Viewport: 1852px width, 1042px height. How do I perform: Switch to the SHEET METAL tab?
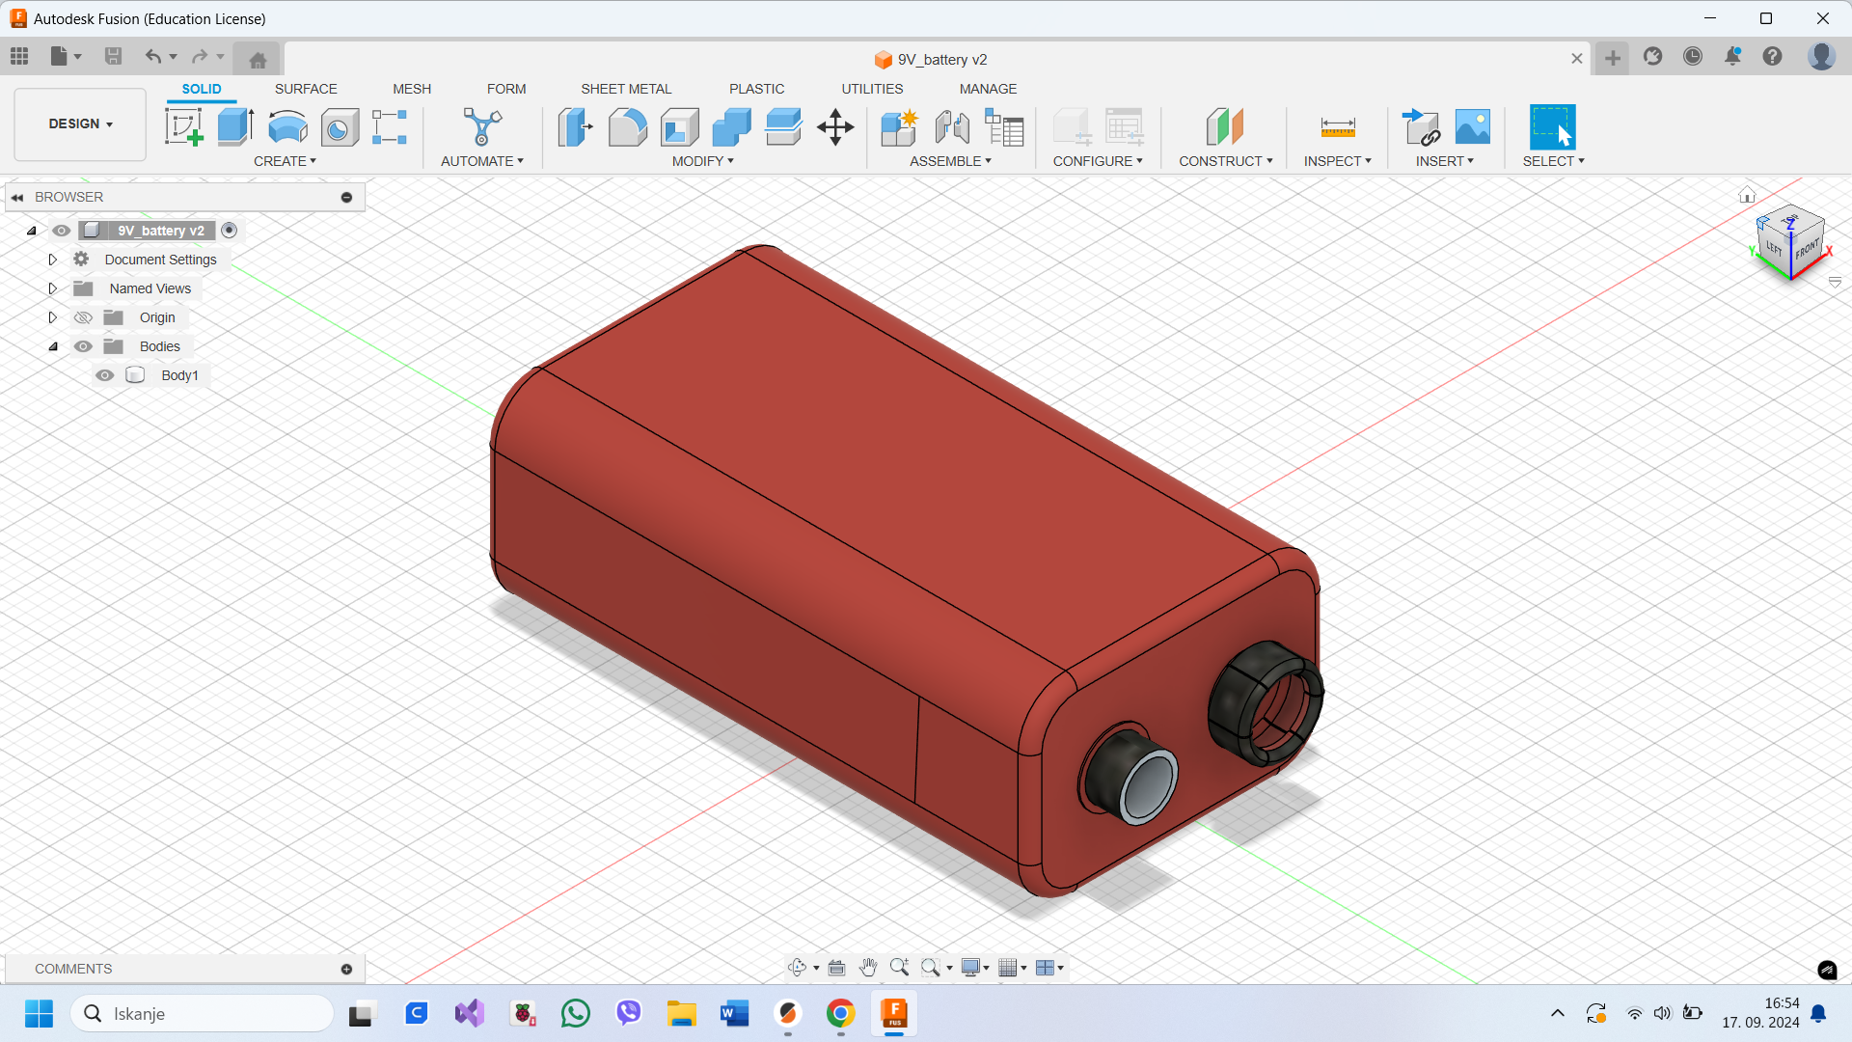(626, 89)
